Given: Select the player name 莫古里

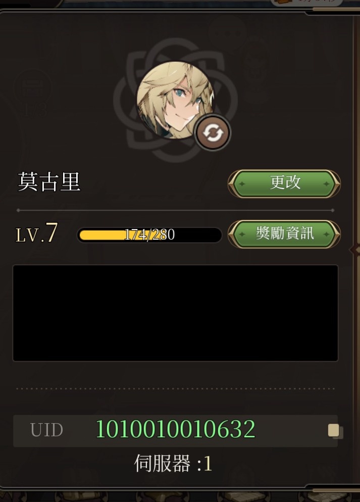Looking at the screenshot, I should [49, 182].
